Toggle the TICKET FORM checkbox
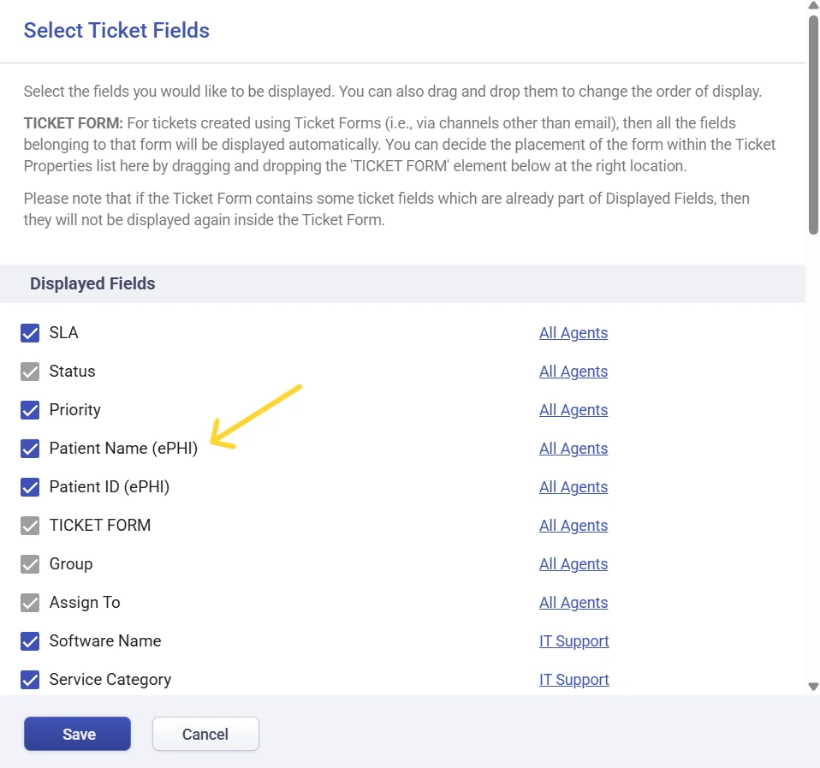 click(x=30, y=525)
